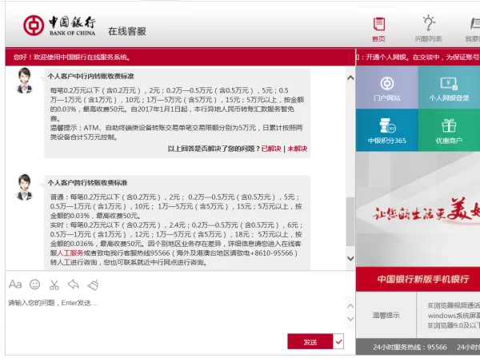Image resolution: width=480 pixels, height=358 pixels.
Task: Click the first agent avatar
Action: 24,81
